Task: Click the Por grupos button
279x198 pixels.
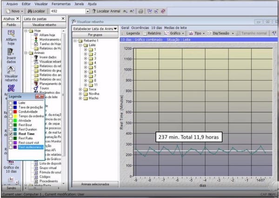Action: [95, 35]
